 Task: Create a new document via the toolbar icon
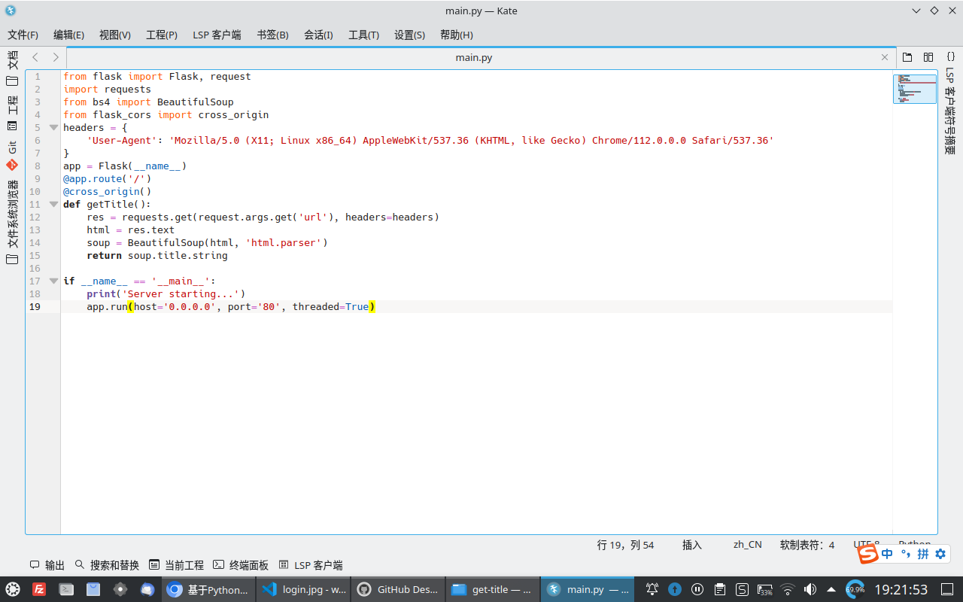[x=907, y=56]
